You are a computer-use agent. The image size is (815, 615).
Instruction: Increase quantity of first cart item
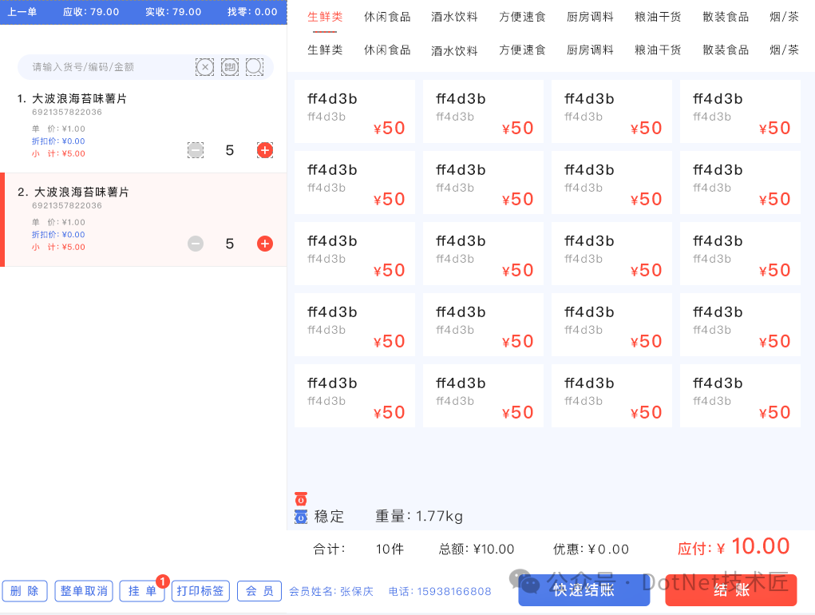tap(265, 150)
